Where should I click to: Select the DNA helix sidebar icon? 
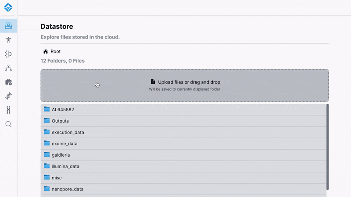(x=8, y=96)
